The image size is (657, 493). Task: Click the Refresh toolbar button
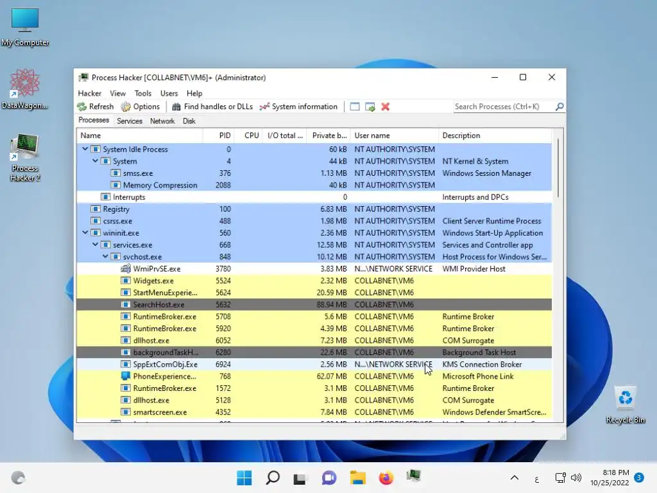pyautogui.click(x=96, y=107)
